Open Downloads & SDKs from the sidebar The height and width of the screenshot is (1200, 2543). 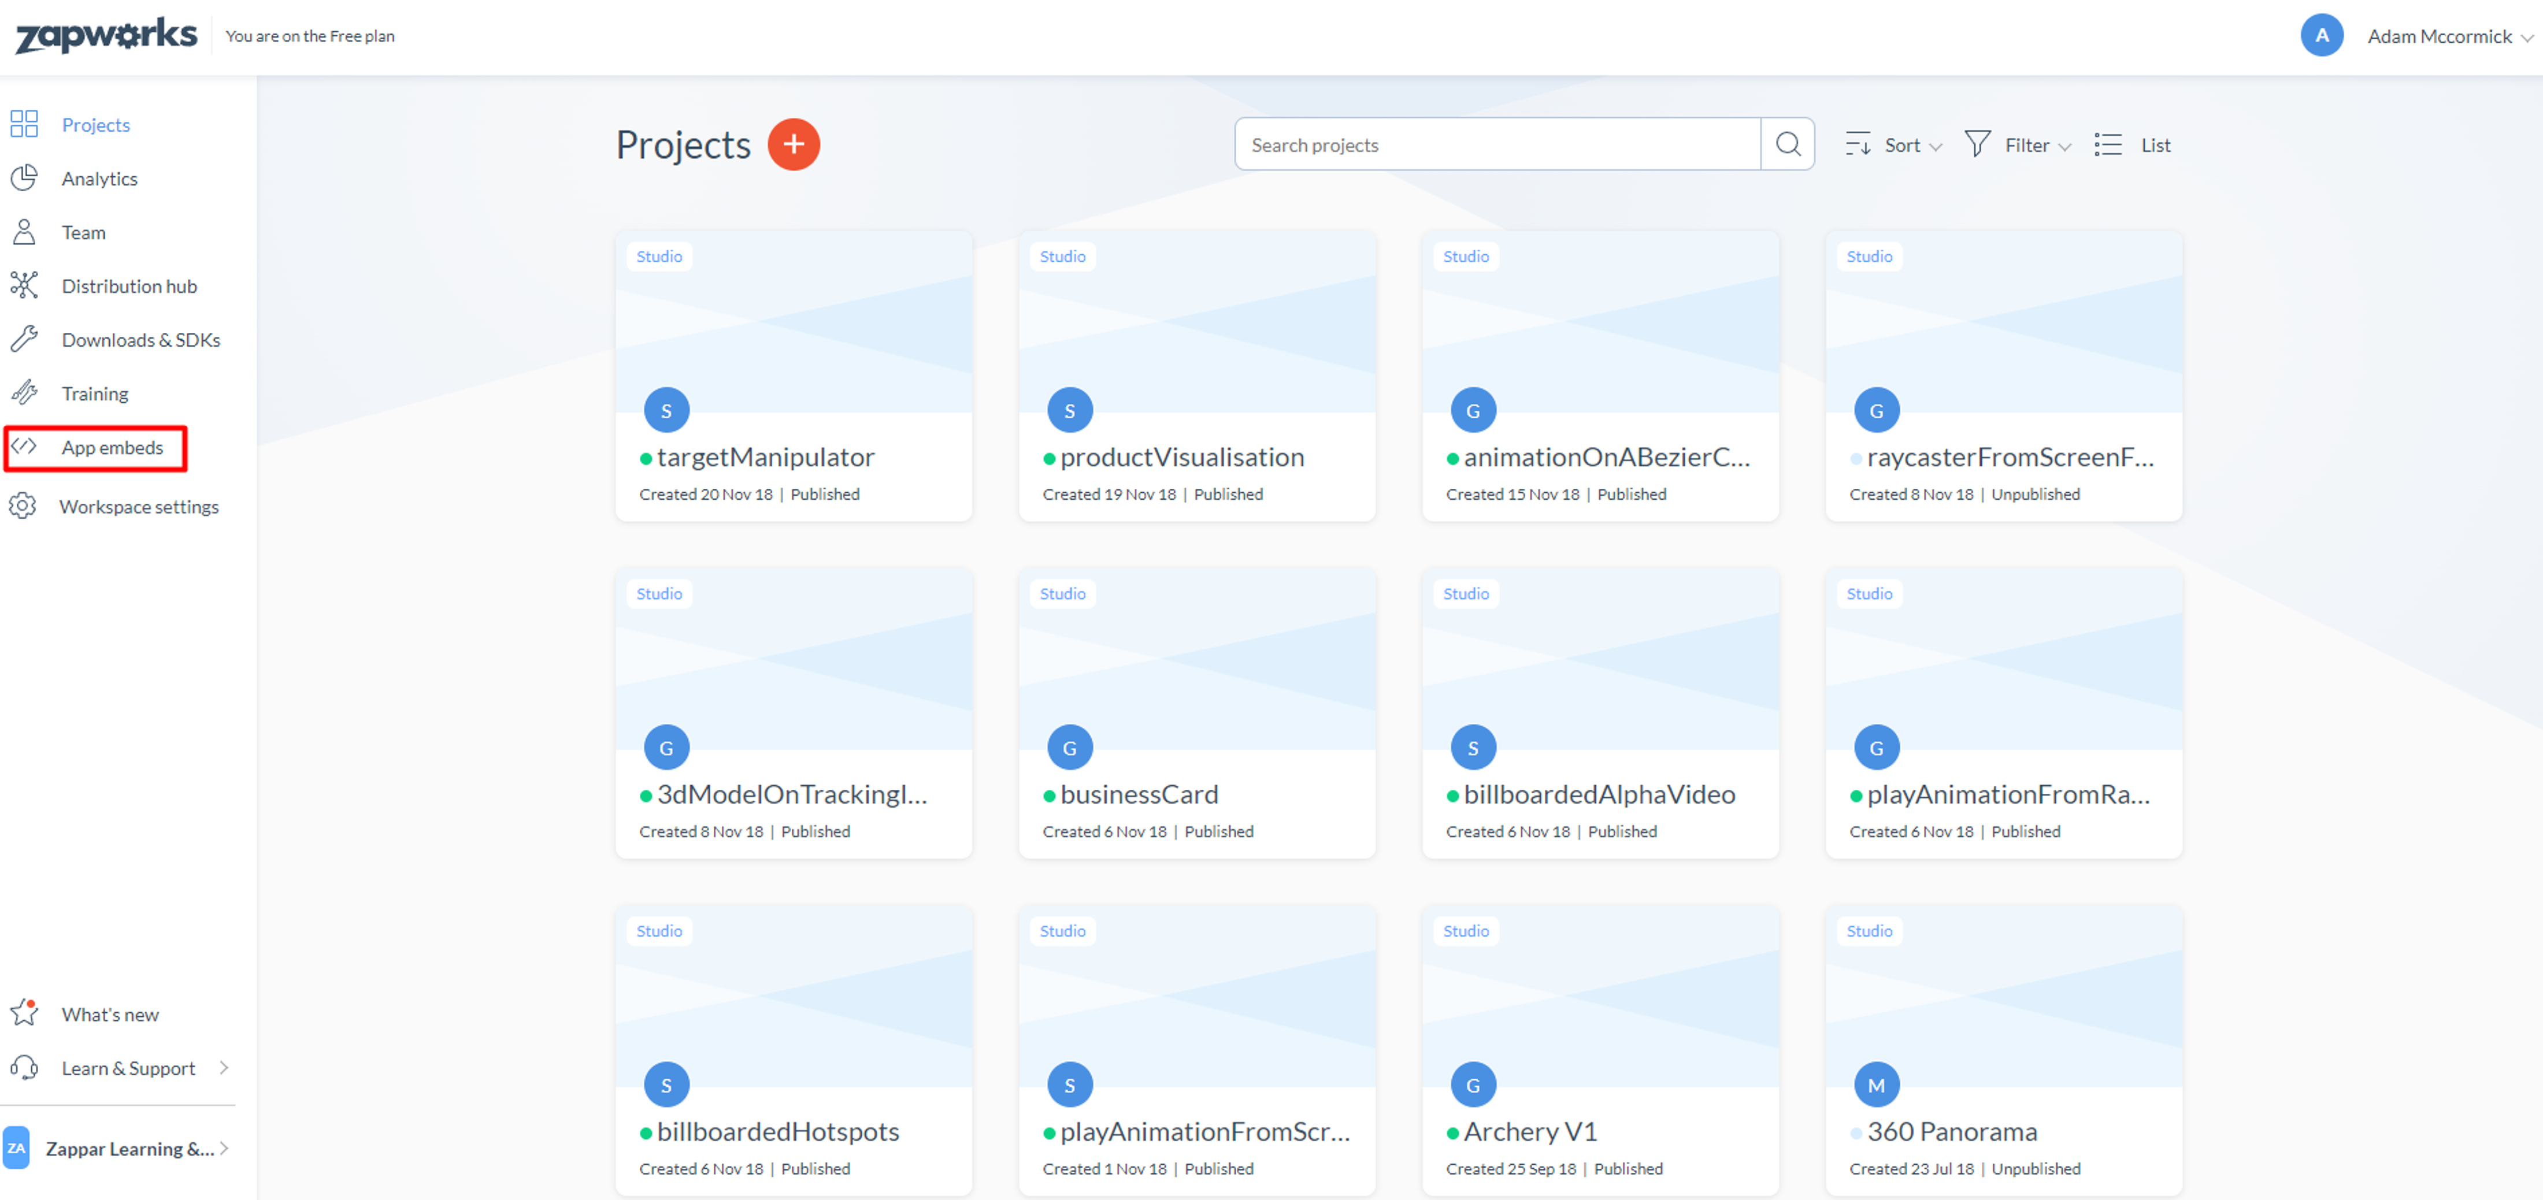point(140,340)
